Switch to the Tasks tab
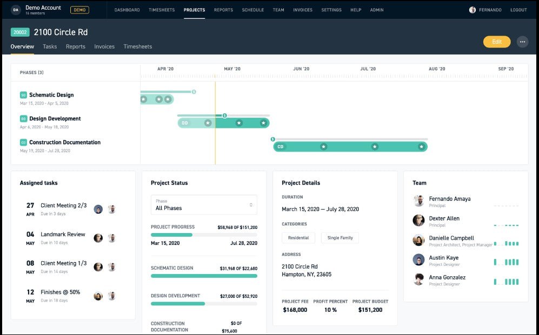Image resolution: width=539 pixels, height=335 pixels. pos(50,46)
